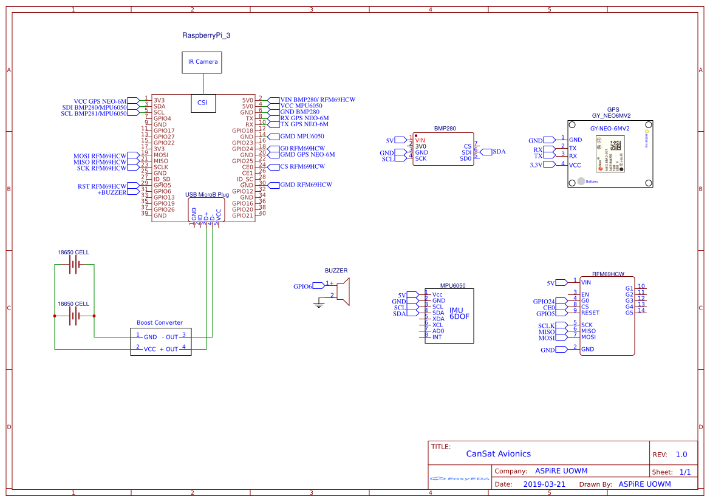Select the date 2019-03-21
The width and height of the screenshot is (710, 502).
click(x=544, y=484)
